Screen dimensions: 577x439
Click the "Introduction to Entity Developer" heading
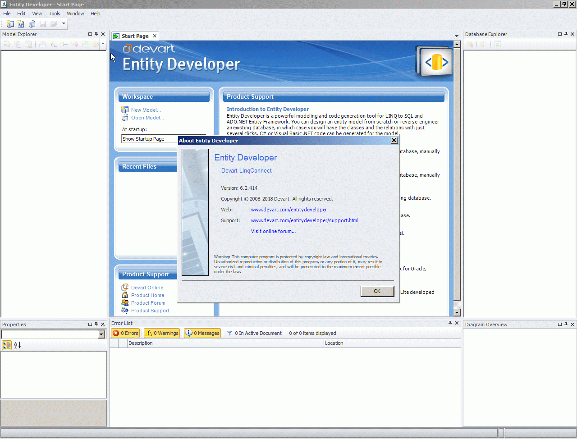268,109
